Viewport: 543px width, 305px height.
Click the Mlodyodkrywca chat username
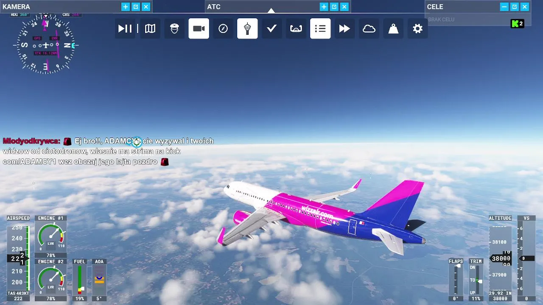(x=31, y=141)
